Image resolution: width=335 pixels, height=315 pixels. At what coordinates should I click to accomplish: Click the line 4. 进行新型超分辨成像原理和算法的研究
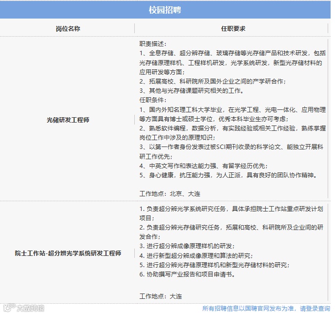click(196, 255)
